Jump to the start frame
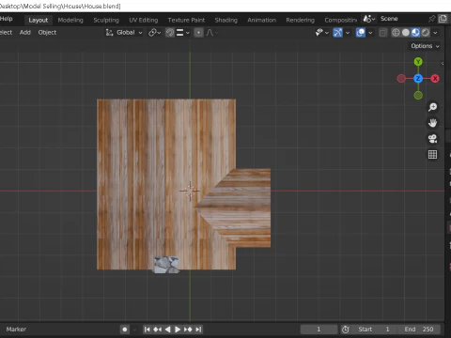 pyautogui.click(x=147, y=330)
